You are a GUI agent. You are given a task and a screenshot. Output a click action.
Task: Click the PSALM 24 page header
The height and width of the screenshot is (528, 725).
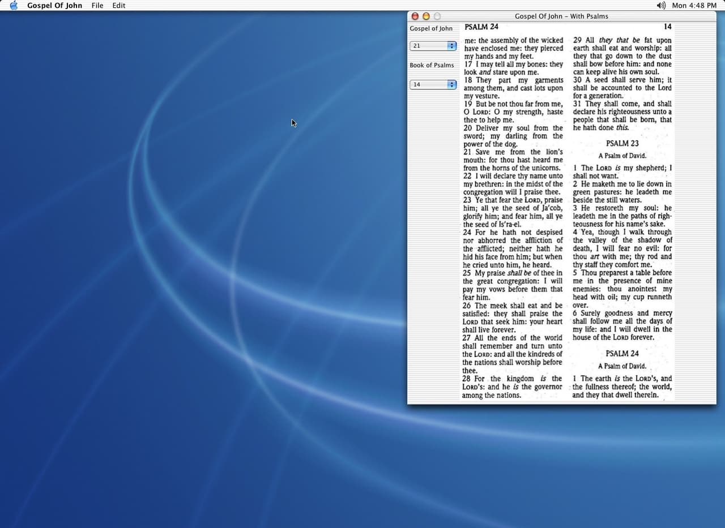point(481,27)
